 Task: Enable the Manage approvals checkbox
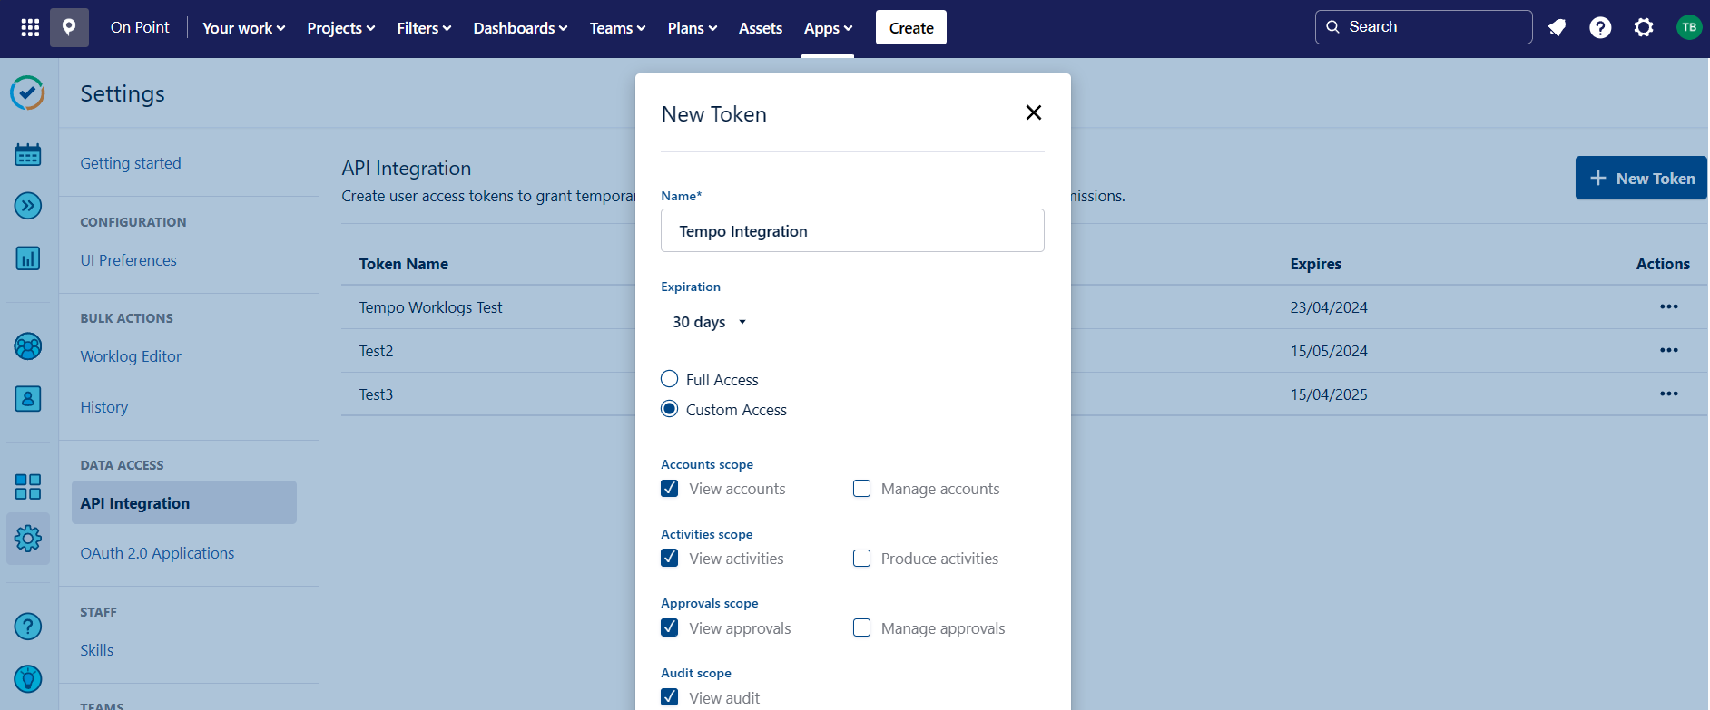pos(861,628)
